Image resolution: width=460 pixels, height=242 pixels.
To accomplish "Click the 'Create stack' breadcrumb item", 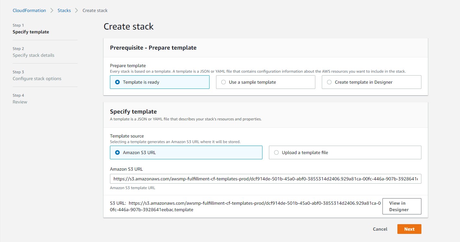I will pos(95,10).
